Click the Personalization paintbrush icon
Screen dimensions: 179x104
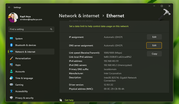pos(11,58)
